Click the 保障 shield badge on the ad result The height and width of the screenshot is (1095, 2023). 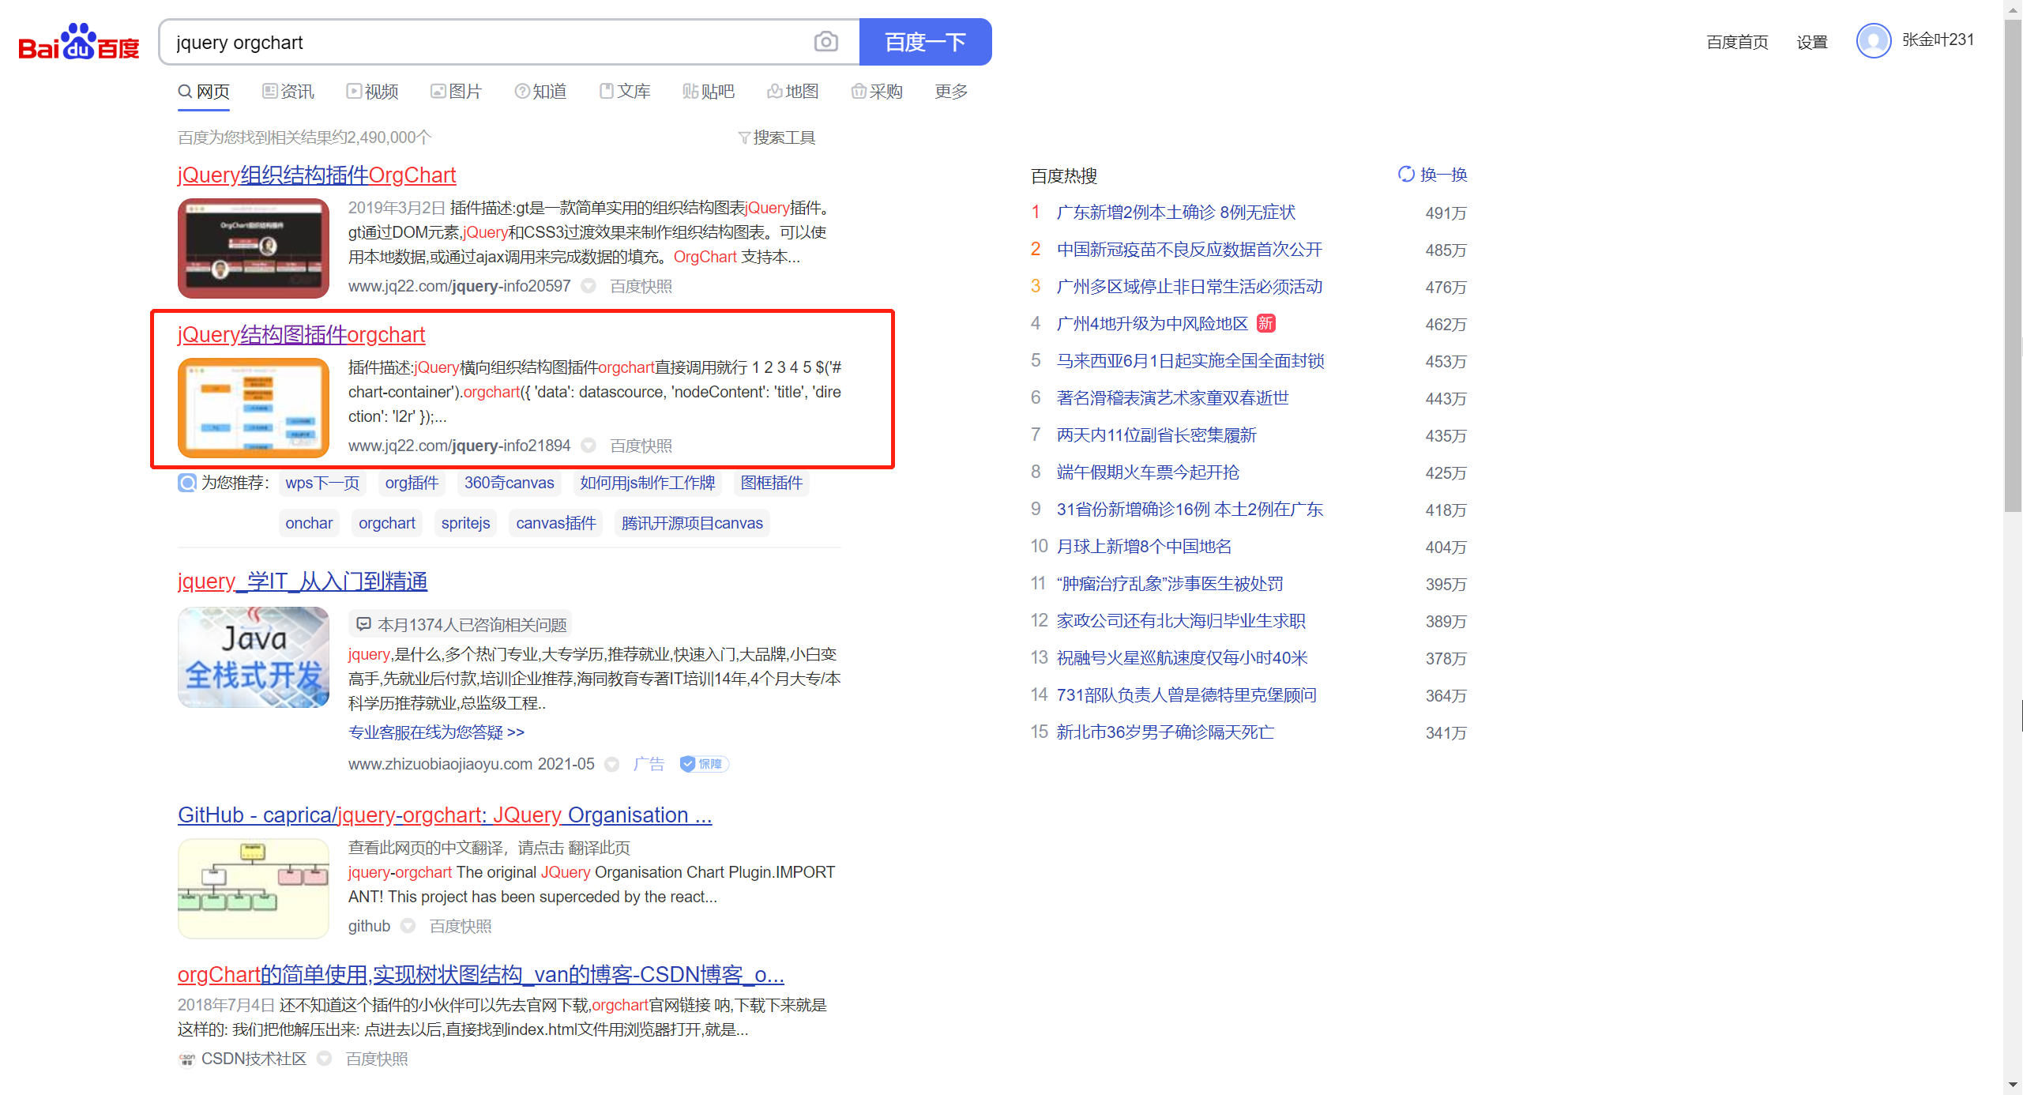[x=703, y=764]
